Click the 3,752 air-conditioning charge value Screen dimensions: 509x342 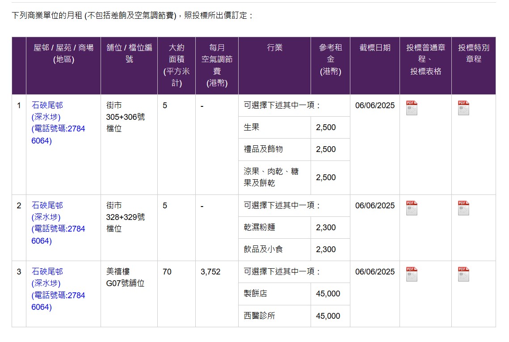[210, 271]
